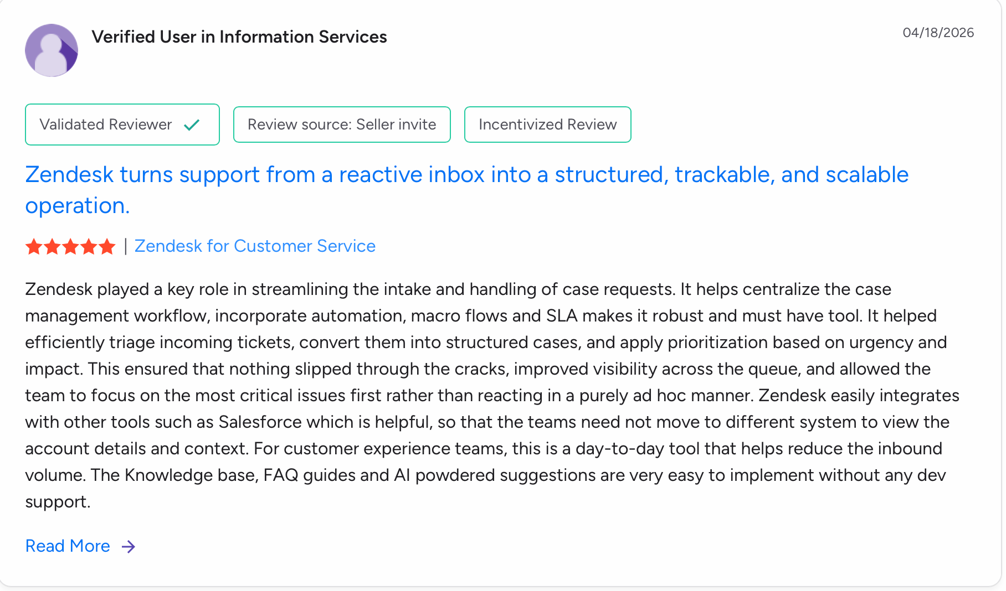1006x591 pixels.
Task: Select the first rating star
Action: click(x=34, y=246)
